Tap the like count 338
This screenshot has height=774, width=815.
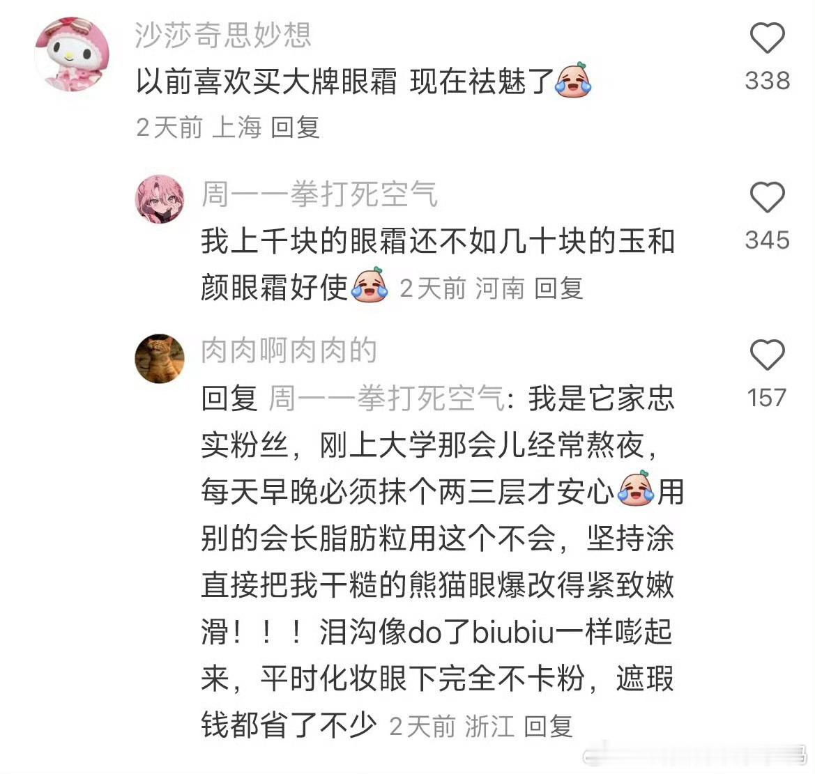click(767, 81)
